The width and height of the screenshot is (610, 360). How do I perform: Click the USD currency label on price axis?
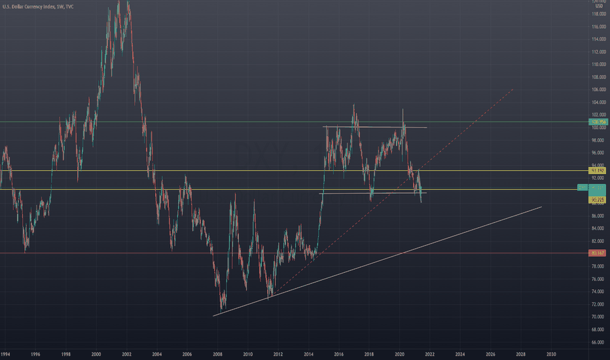599,7
